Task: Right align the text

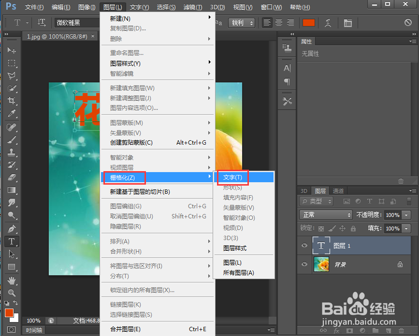Action: [290, 23]
